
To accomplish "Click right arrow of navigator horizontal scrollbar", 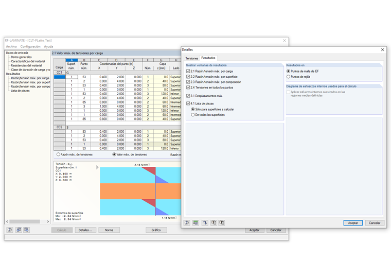I will [48, 221].
